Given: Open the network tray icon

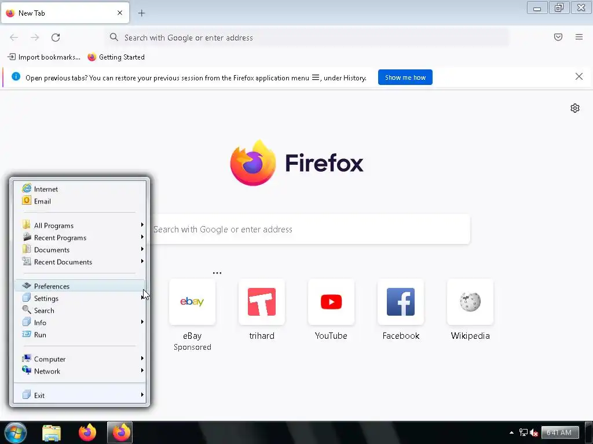Looking at the screenshot, I should point(523,432).
